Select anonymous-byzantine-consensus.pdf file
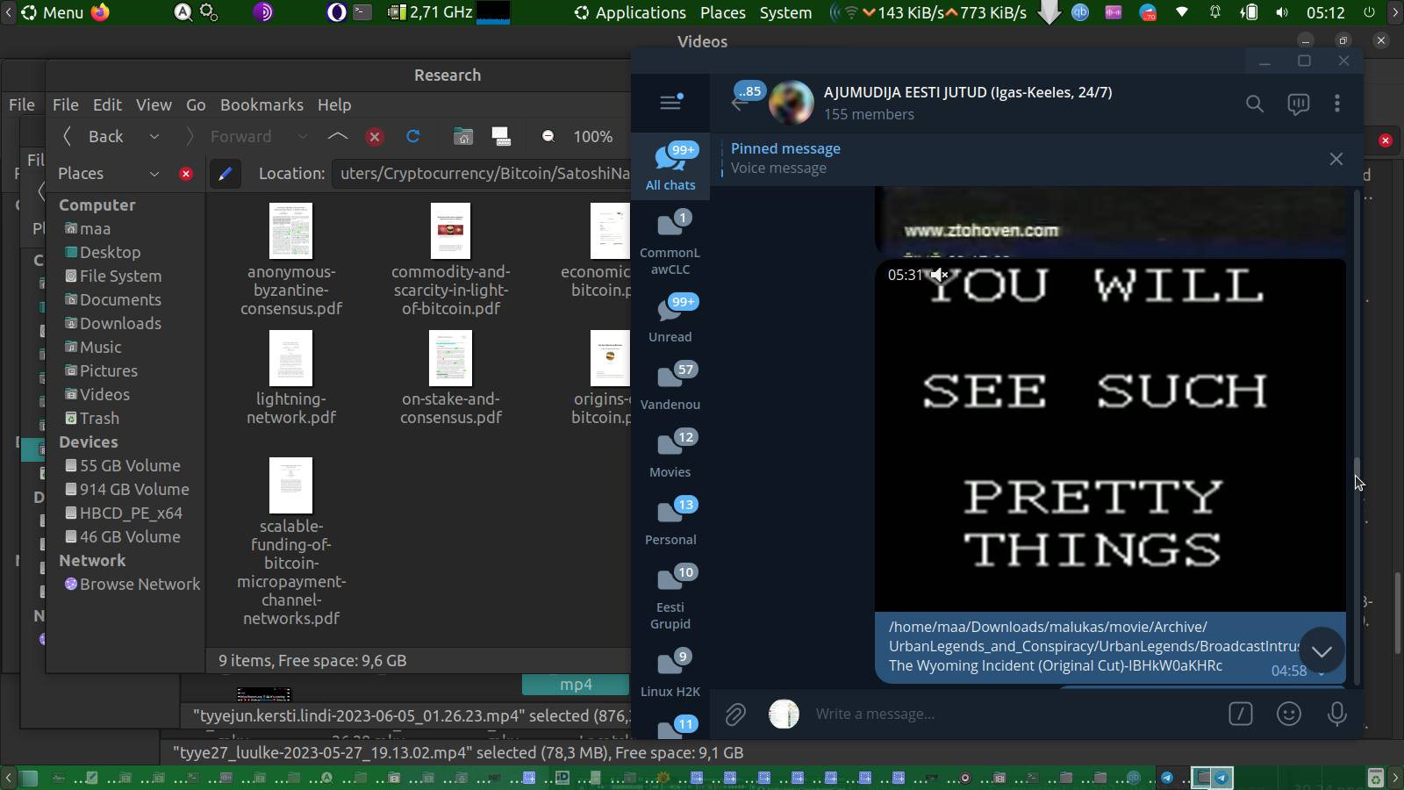 point(291,261)
